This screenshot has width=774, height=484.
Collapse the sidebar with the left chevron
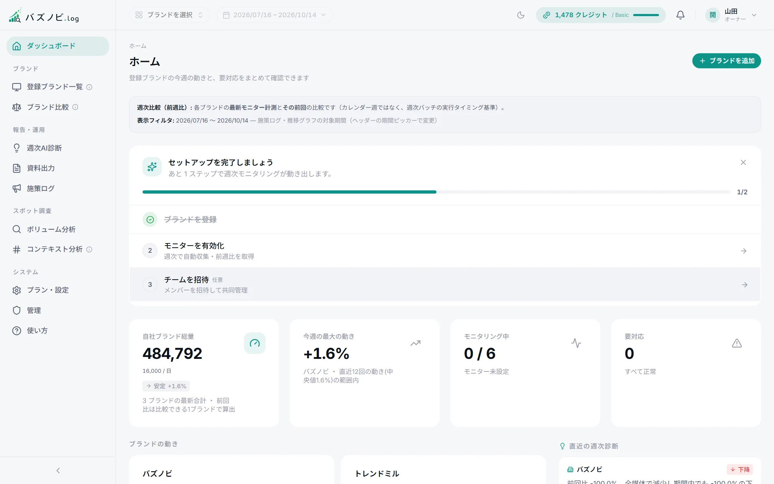point(58,470)
